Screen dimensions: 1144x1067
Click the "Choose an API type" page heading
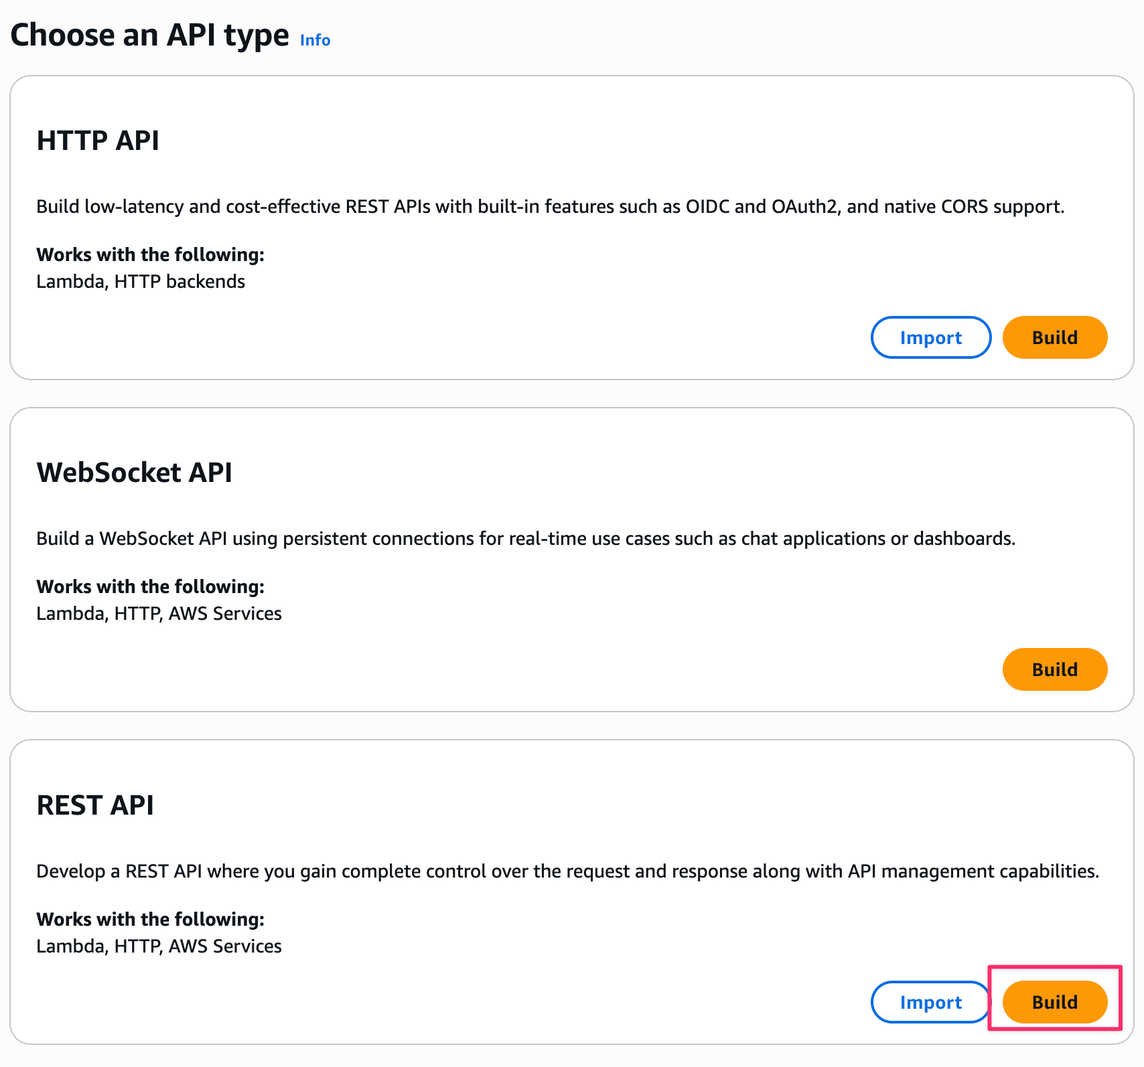(x=149, y=35)
